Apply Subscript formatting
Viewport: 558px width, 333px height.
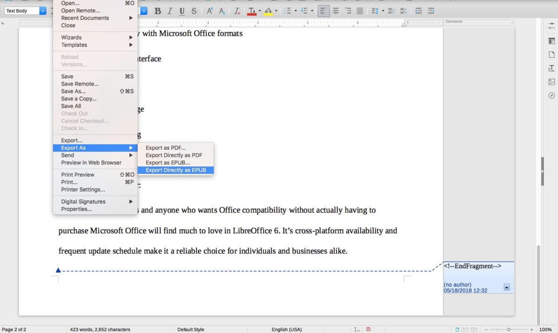(x=222, y=11)
